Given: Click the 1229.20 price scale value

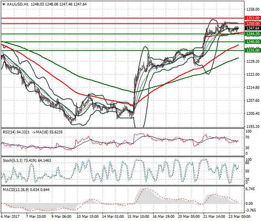Looking at the screenshot, I should (x=253, y=62).
